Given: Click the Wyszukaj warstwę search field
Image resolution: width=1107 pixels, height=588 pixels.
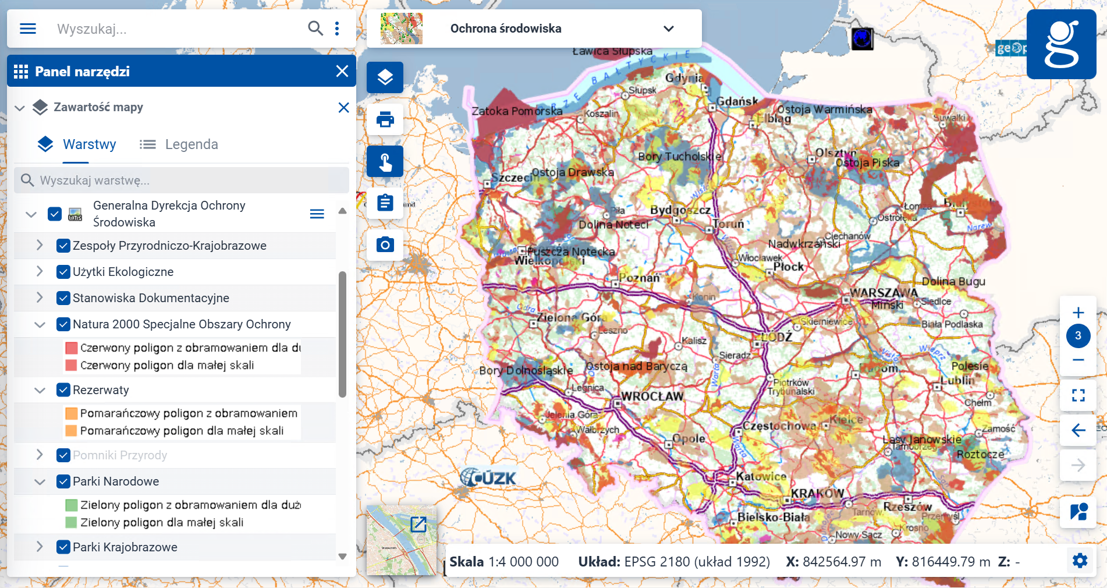Looking at the screenshot, I should 181,180.
